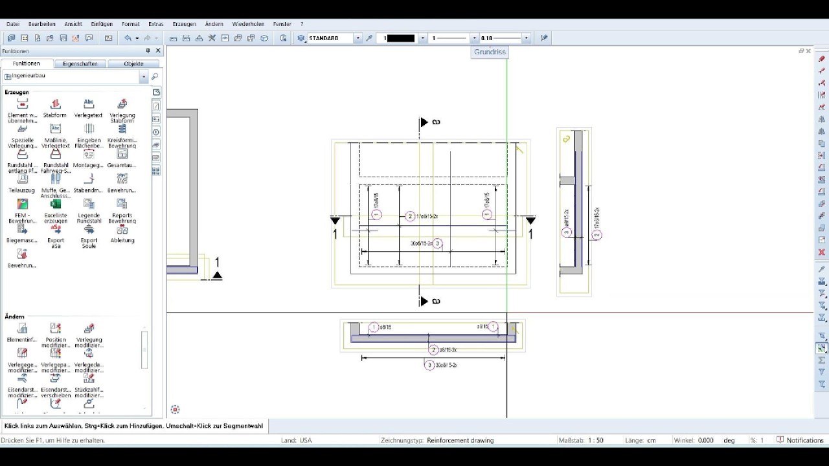Open the Elementinfo tool under Ändern
Screen dimensions: 829x466
(22, 333)
